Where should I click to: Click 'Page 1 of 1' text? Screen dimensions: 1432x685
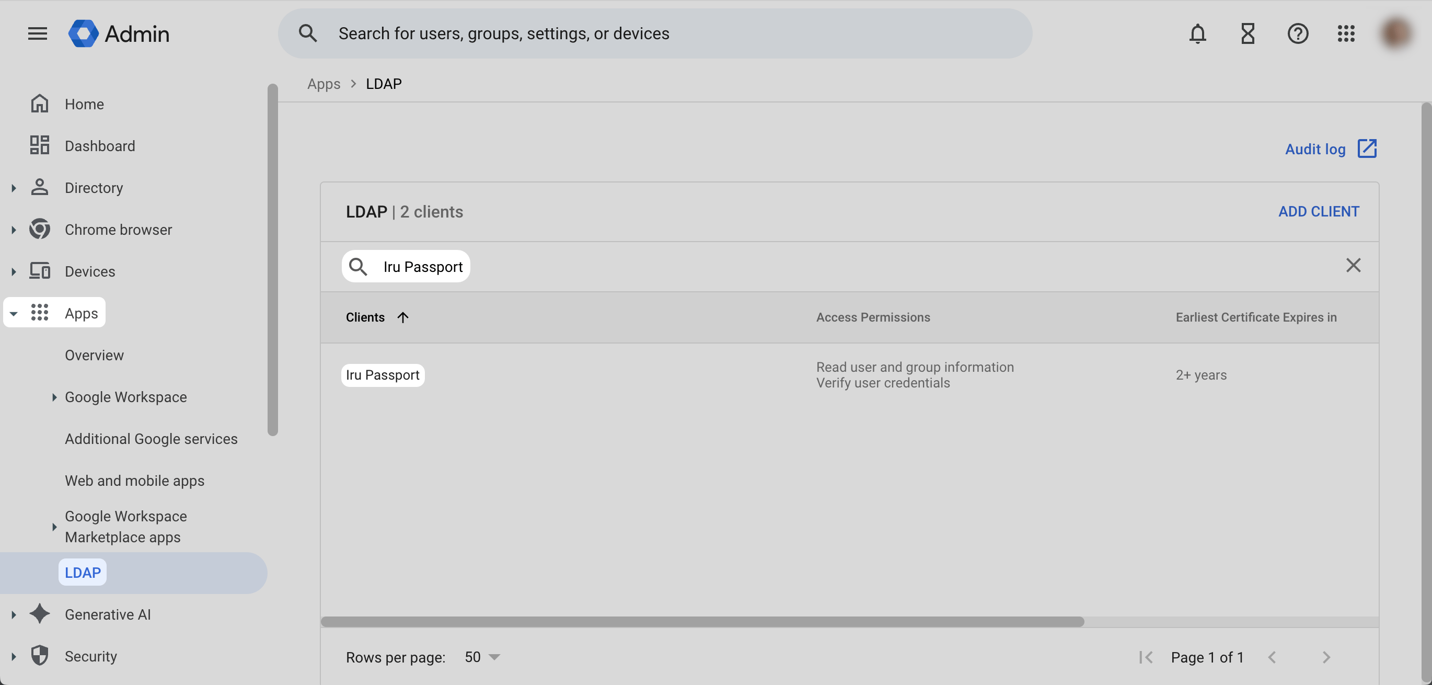click(x=1207, y=657)
